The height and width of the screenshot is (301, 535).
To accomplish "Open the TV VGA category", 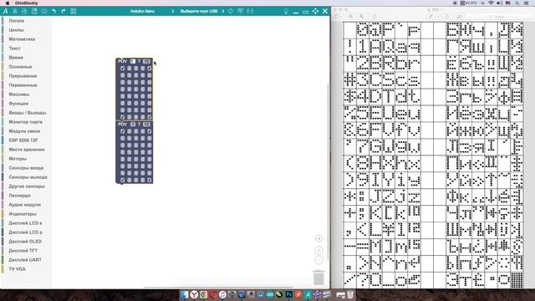I will coord(17,269).
